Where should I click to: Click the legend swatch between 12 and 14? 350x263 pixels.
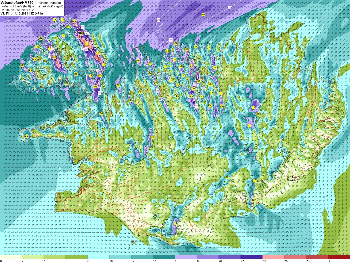[x=142, y=257]
